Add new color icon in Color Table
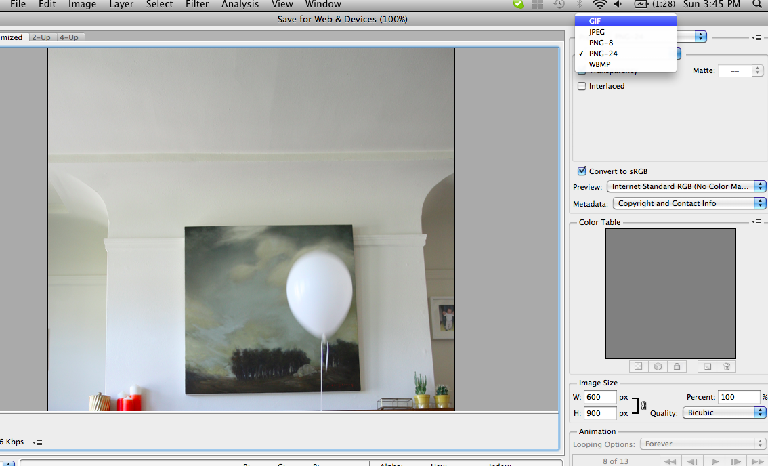The width and height of the screenshot is (768, 466). [x=707, y=366]
